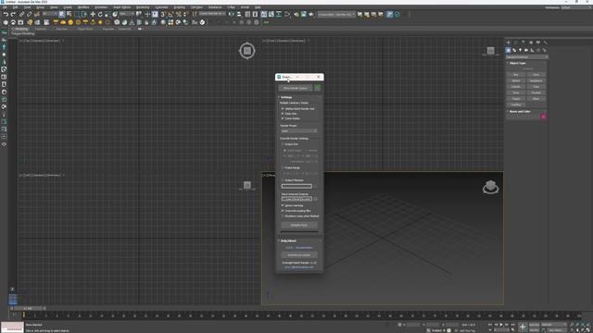Toggle the Percent Snap icon
The image size is (593, 333).
[x=178, y=15]
